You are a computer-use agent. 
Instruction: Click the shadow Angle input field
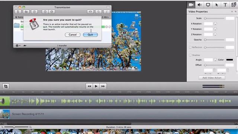[208, 60]
